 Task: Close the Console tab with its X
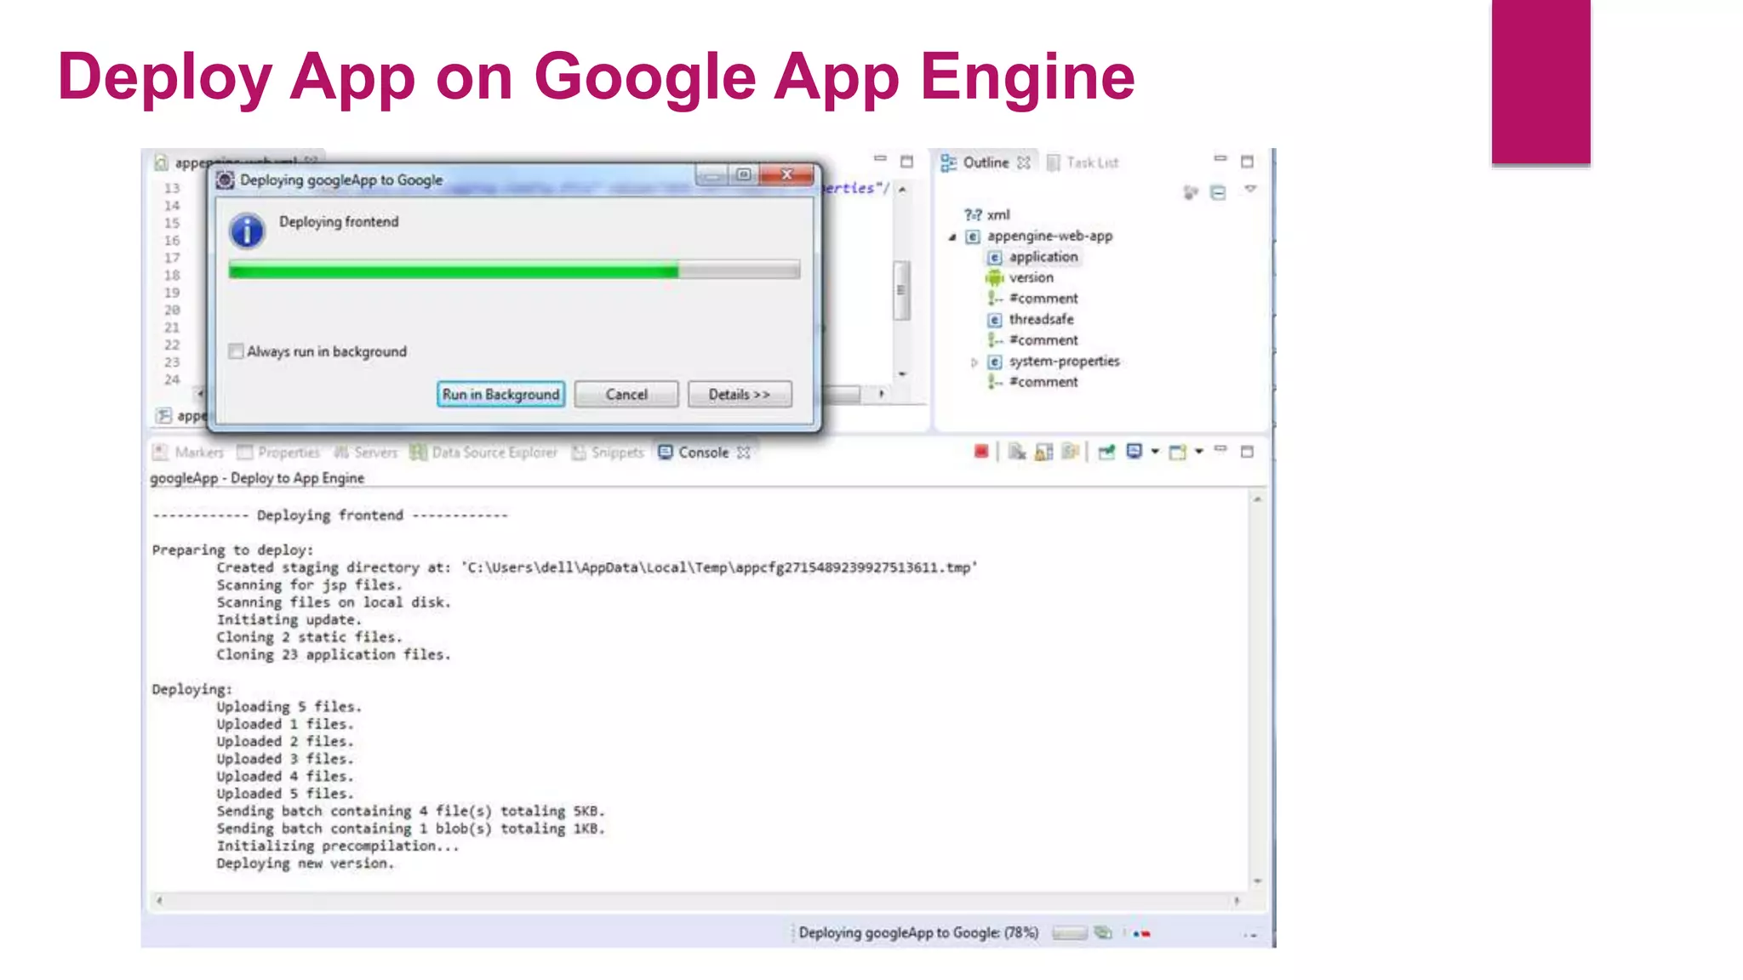point(743,453)
